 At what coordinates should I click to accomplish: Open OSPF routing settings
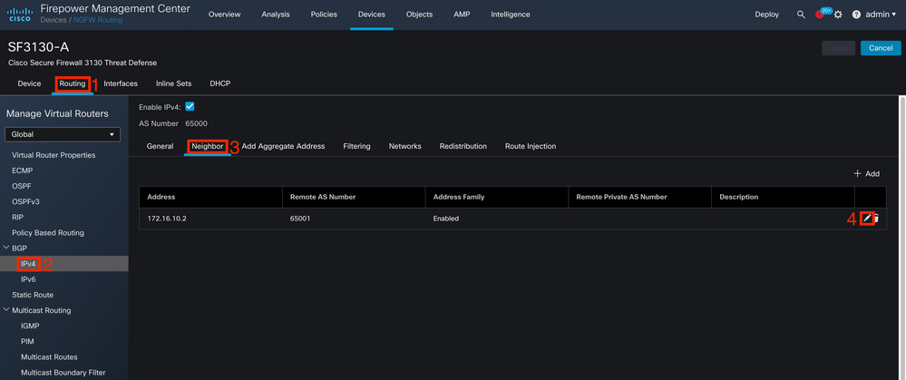[21, 186]
